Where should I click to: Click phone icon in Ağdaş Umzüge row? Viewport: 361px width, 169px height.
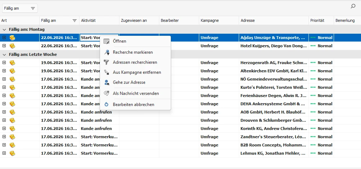click(x=12, y=38)
